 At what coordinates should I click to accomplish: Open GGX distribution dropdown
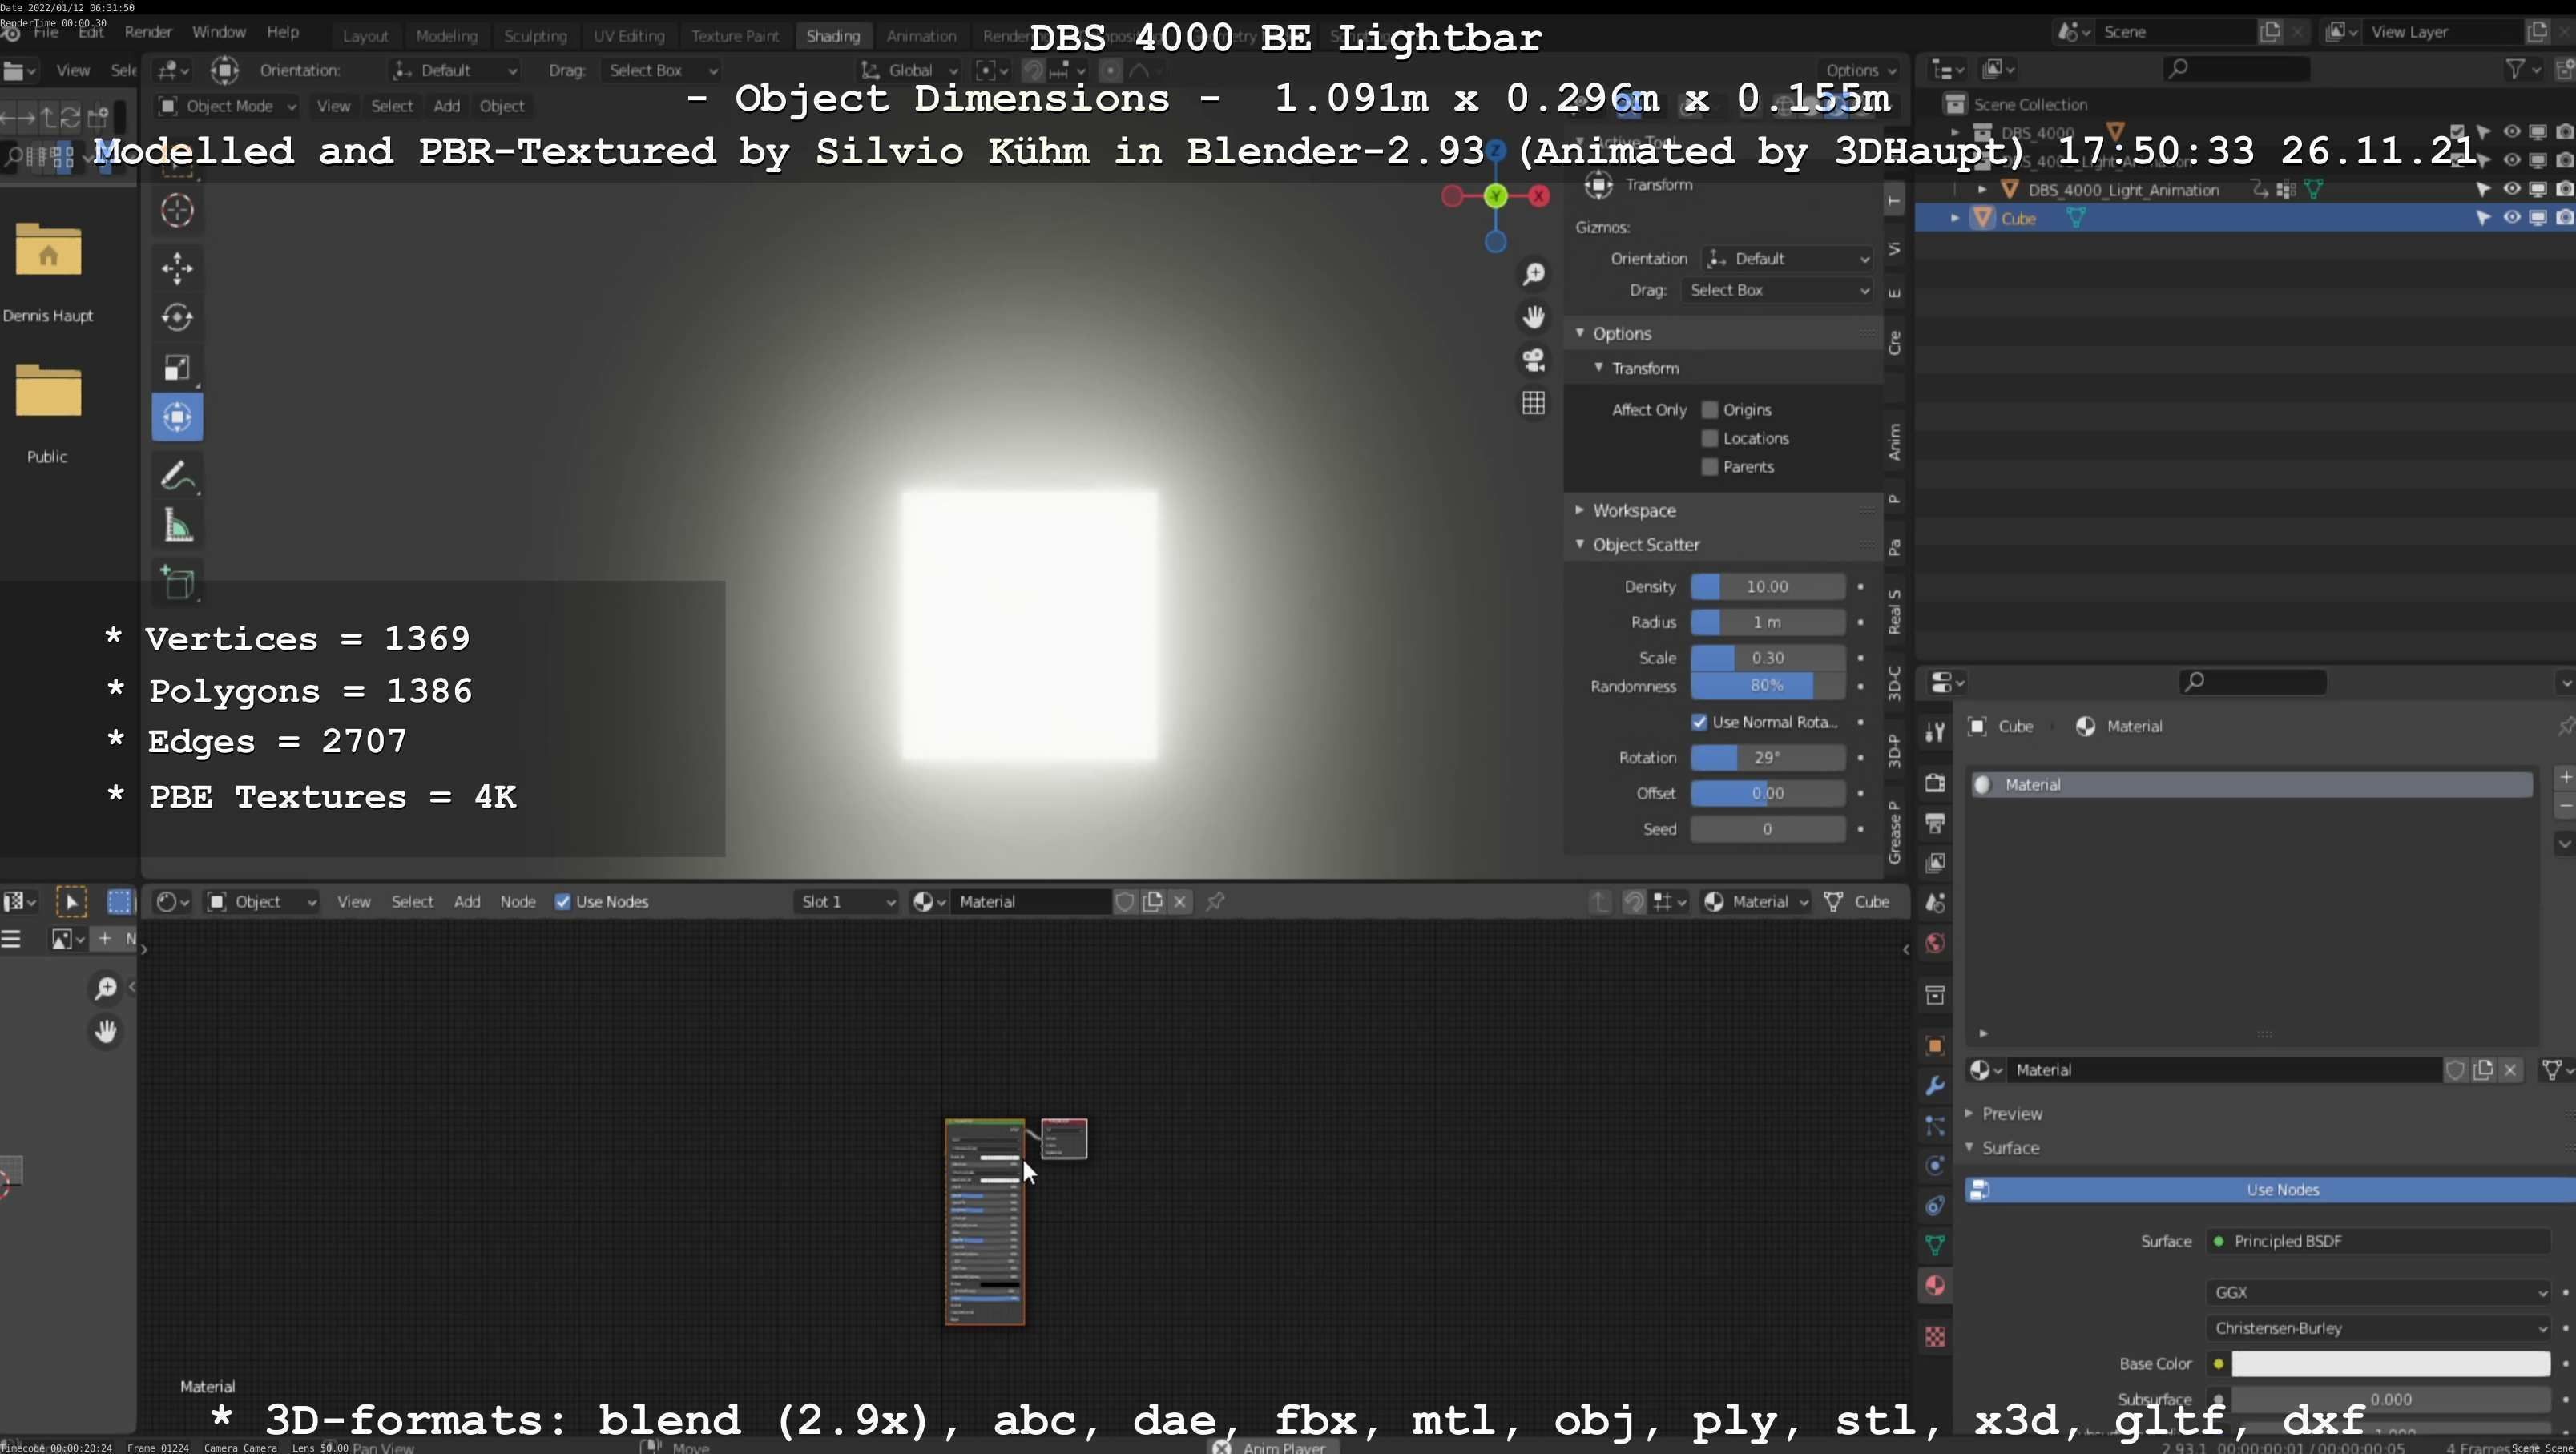pyautogui.click(x=2378, y=1292)
